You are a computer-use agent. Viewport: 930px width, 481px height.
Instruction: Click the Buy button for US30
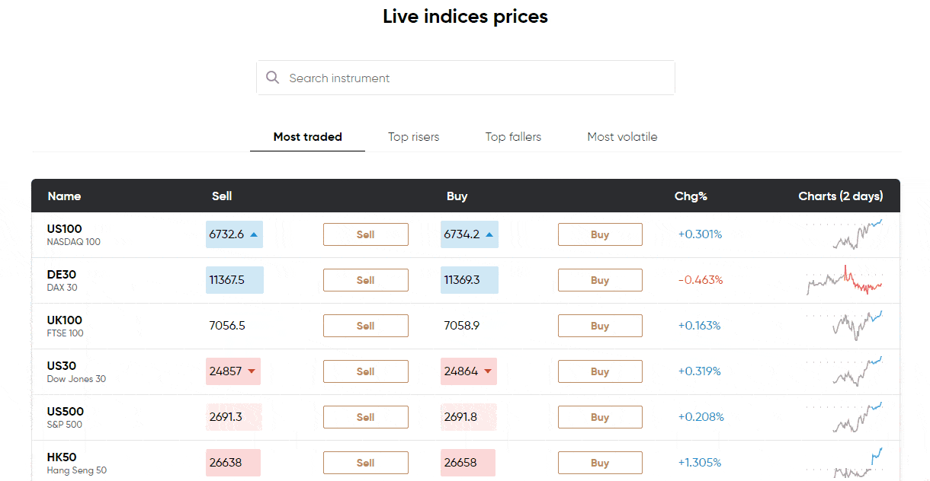point(600,371)
